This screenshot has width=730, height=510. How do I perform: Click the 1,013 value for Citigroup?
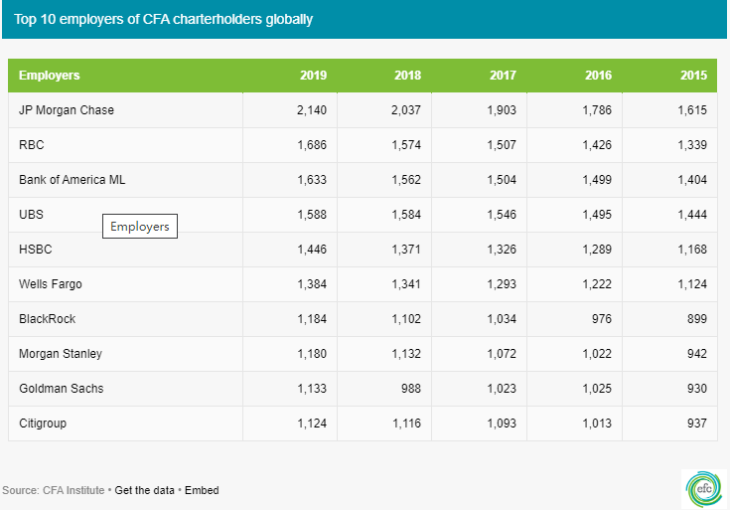pos(597,424)
